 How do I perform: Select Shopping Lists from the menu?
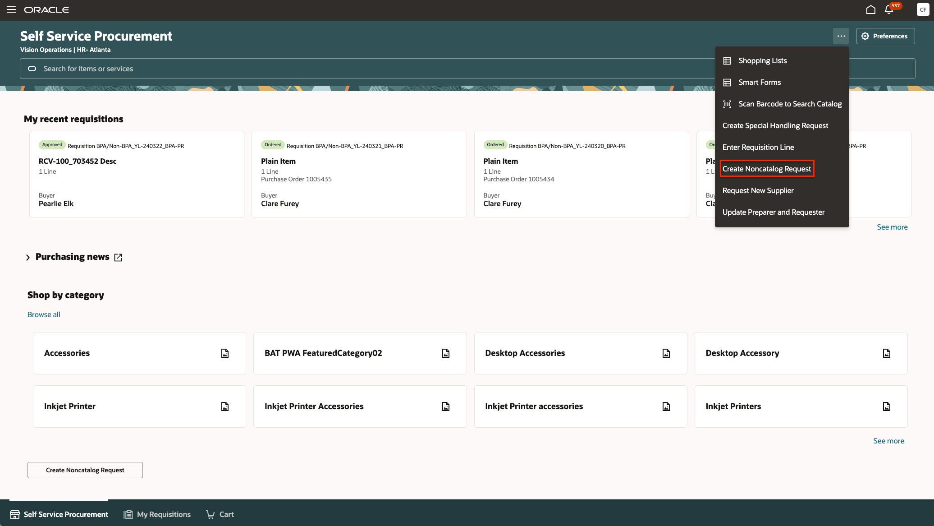tap(782, 61)
